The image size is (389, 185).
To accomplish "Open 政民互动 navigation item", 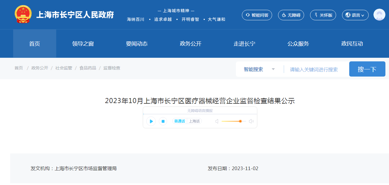I will [x=352, y=43].
